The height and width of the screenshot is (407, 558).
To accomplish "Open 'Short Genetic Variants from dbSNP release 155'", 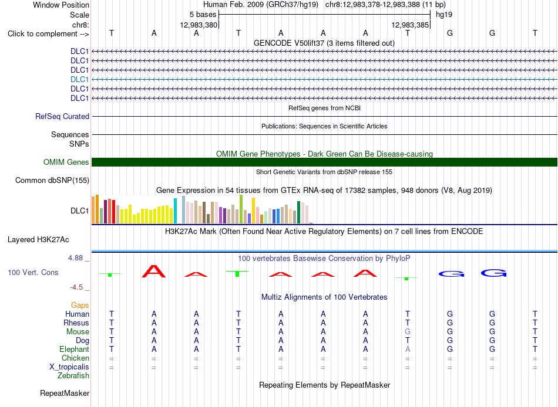I will point(324,172).
